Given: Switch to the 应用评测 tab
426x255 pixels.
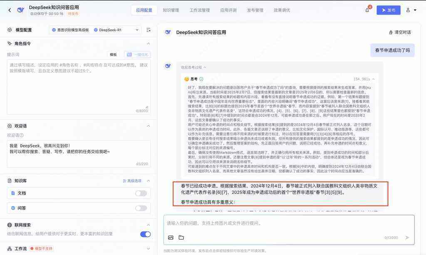Looking at the screenshot, I should pos(228,10).
